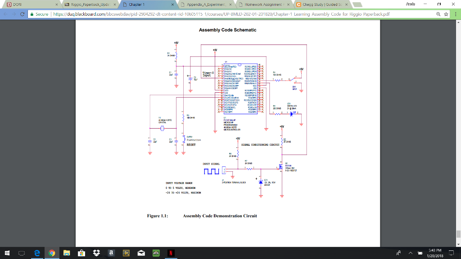461x259 pixels.
Task: Open the Mail app from the taskbar
Action: pyautogui.click(x=140, y=253)
